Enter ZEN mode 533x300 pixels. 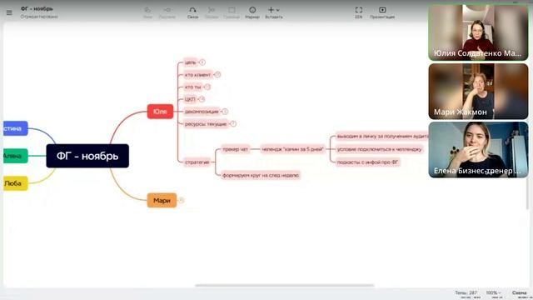[x=359, y=12]
